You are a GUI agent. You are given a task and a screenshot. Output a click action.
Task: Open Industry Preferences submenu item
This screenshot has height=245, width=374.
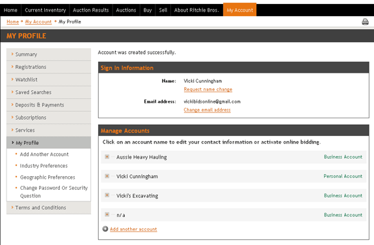pyautogui.click(x=44, y=166)
